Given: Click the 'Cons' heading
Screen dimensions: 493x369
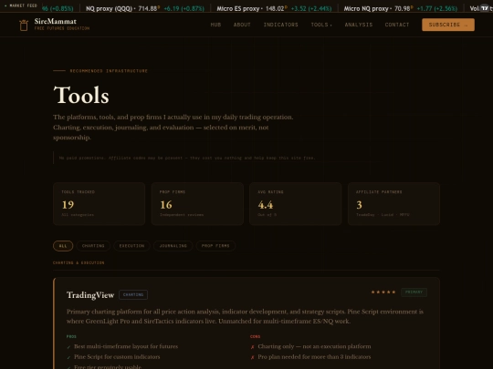Looking at the screenshot, I should click(255, 336).
